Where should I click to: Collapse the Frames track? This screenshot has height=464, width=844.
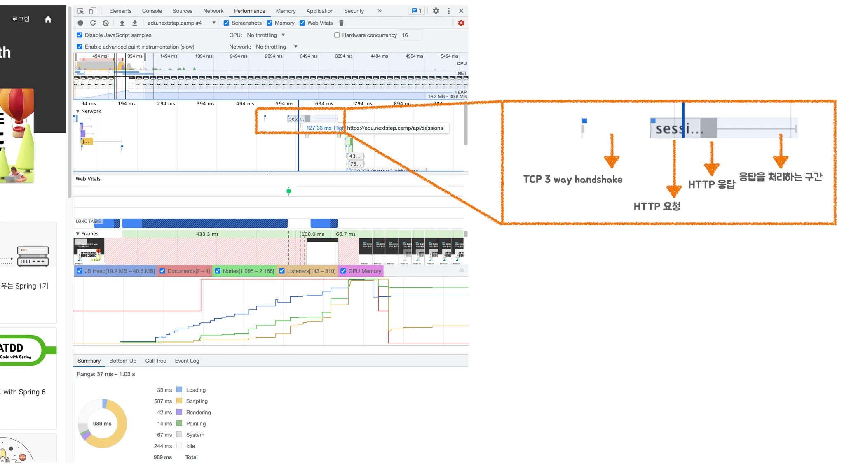pos(78,234)
